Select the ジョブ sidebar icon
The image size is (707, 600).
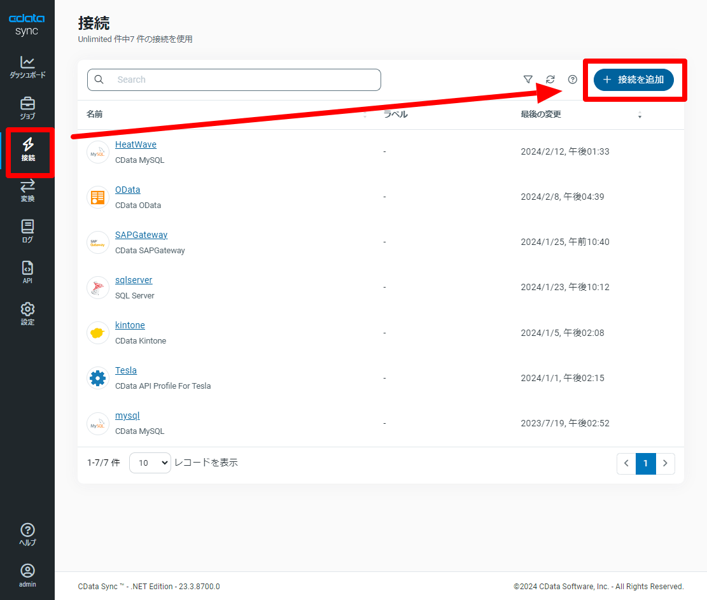coord(27,108)
